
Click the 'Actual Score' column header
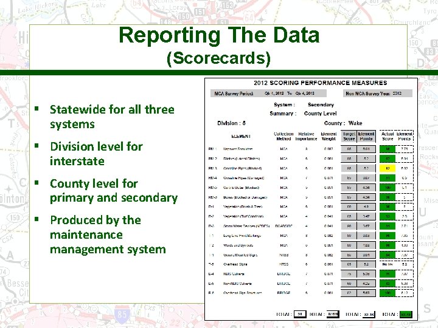(388, 137)
